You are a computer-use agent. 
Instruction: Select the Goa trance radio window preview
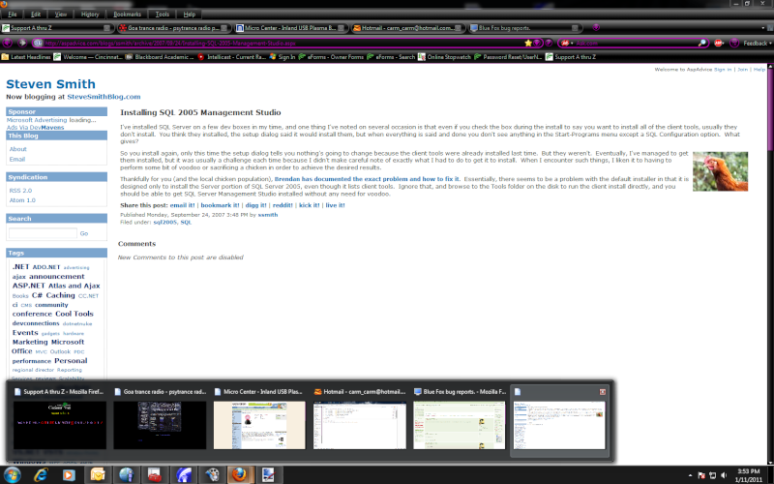pos(160,420)
